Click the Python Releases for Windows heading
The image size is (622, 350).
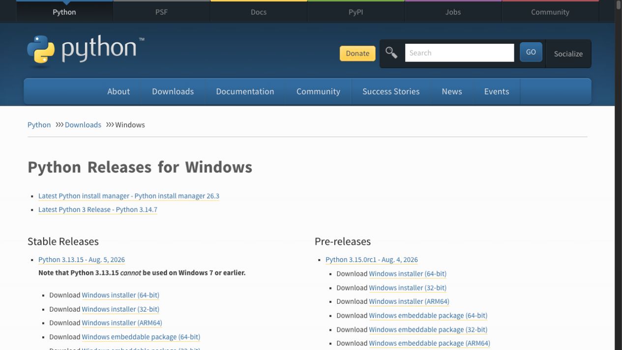point(140,167)
